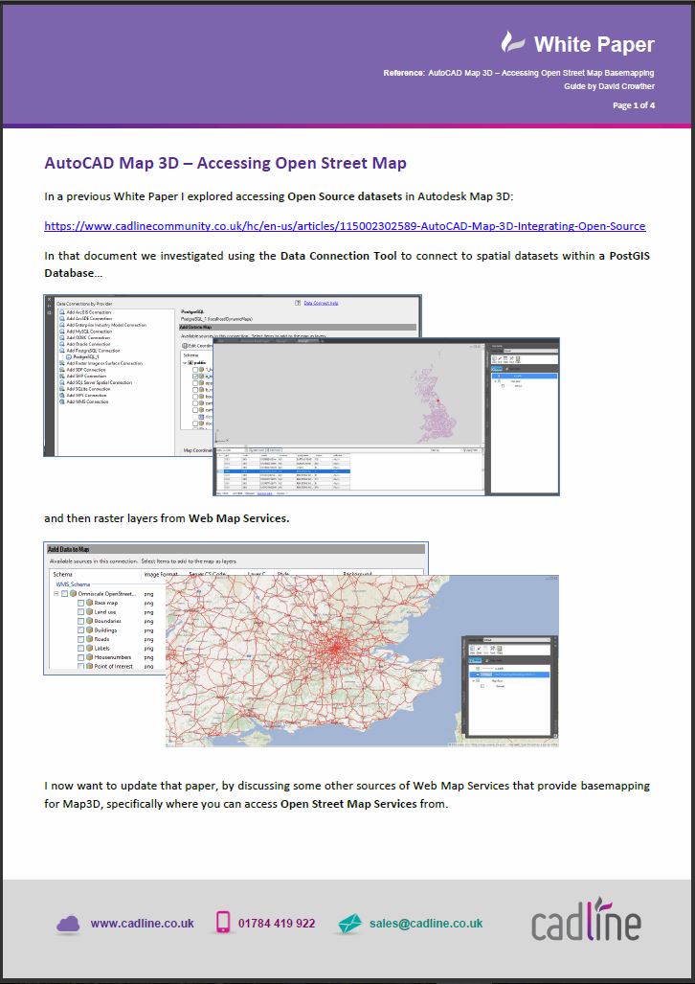Click the Image Format column header
This screenshot has height=984, width=695.
[x=161, y=574]
